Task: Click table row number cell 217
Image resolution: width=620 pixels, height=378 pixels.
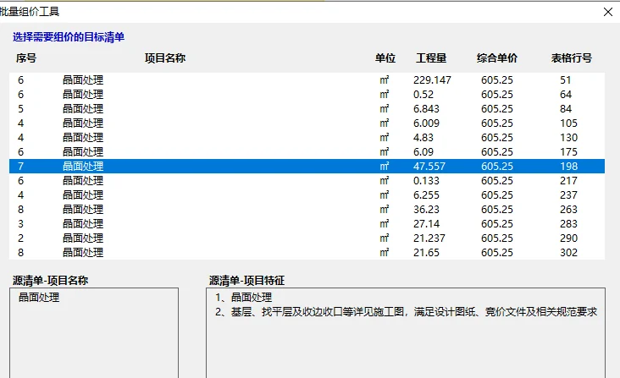Action: point(568,181)
